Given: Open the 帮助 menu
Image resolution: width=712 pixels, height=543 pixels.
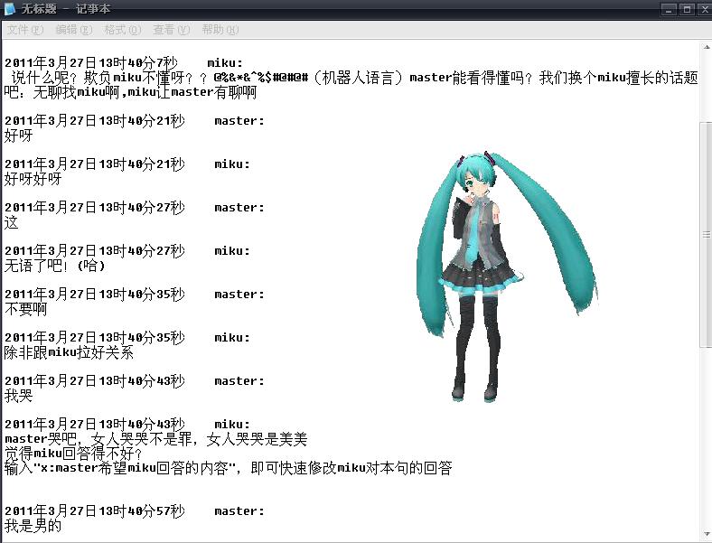Looking at the screenshot, I should pyautogui.click(x=220, y=30).
